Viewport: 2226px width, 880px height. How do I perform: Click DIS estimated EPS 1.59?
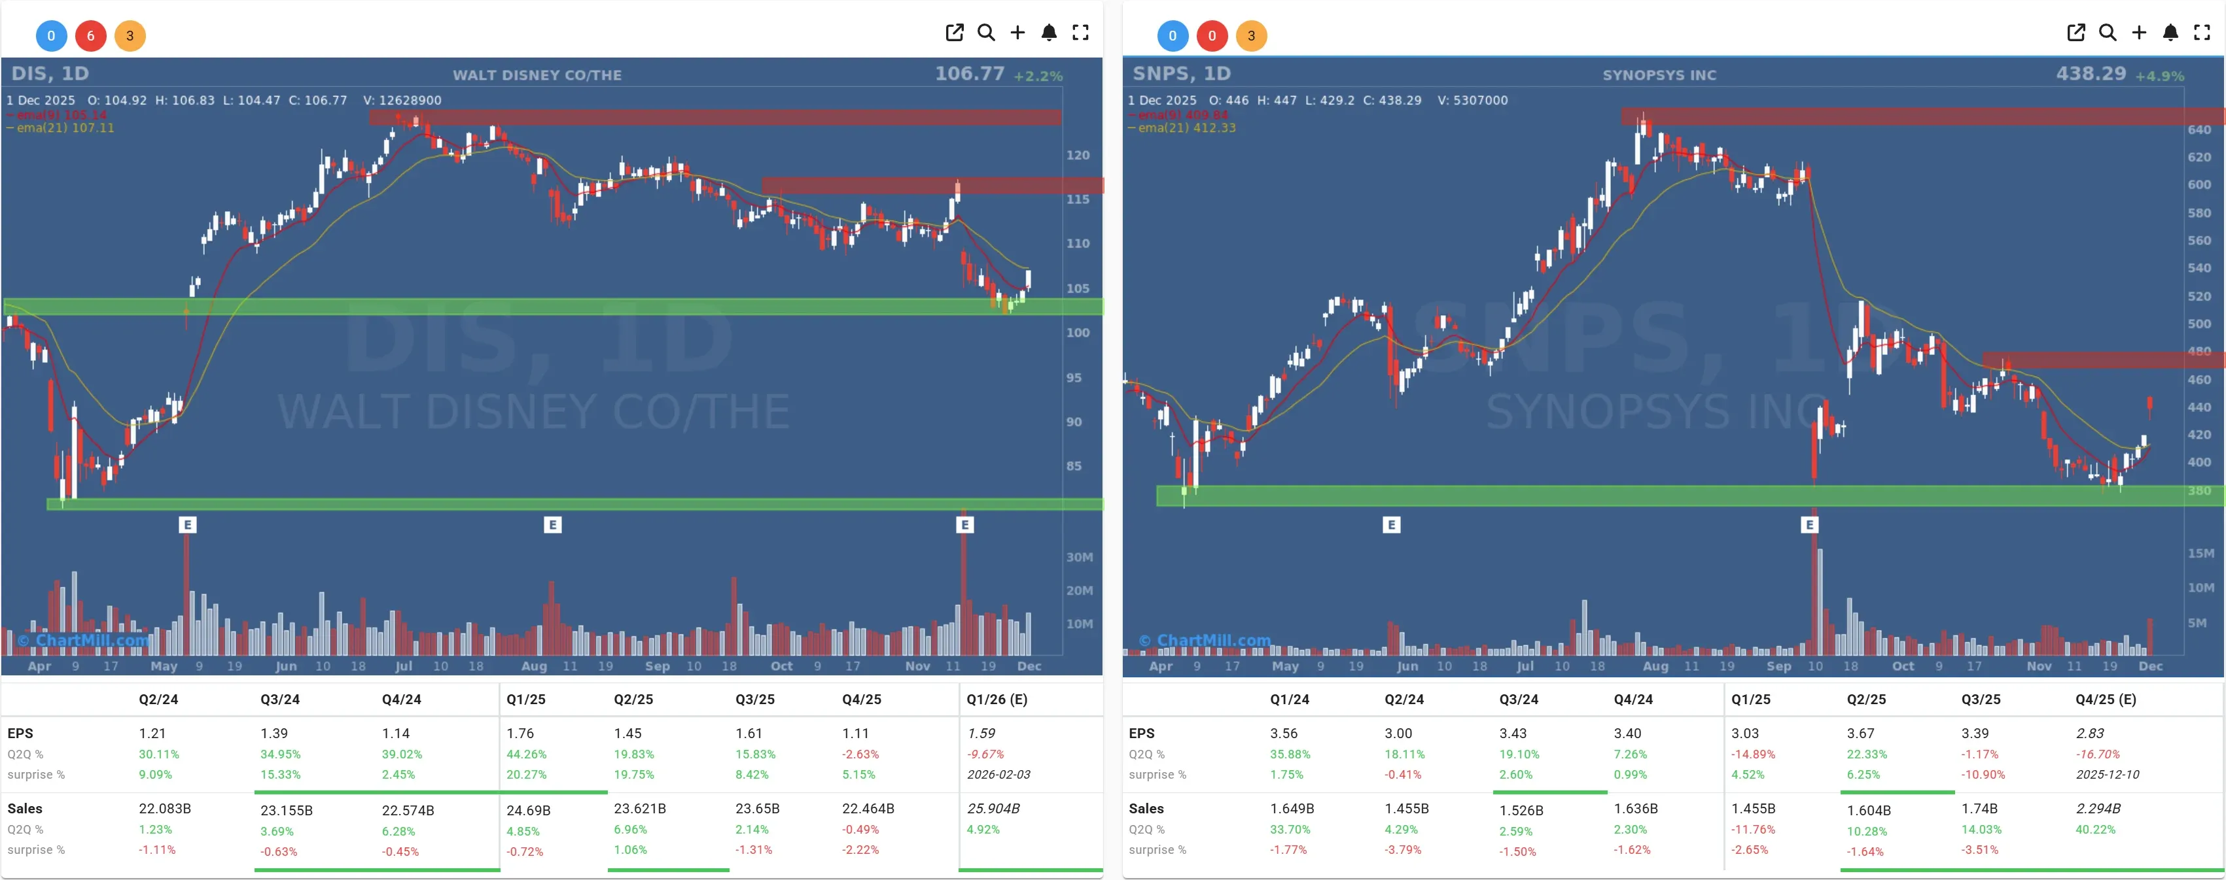[x=981, y=733]
